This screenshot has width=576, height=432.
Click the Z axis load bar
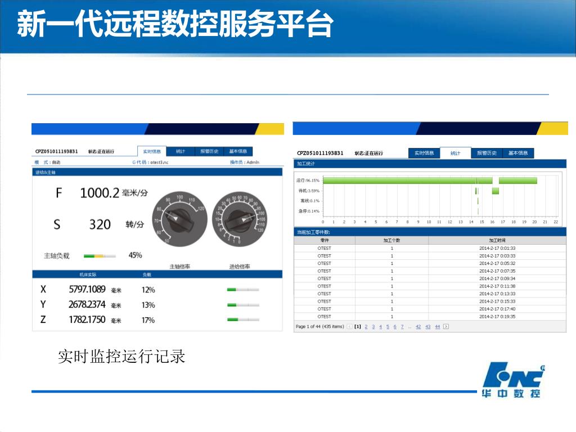click(243, 320)
